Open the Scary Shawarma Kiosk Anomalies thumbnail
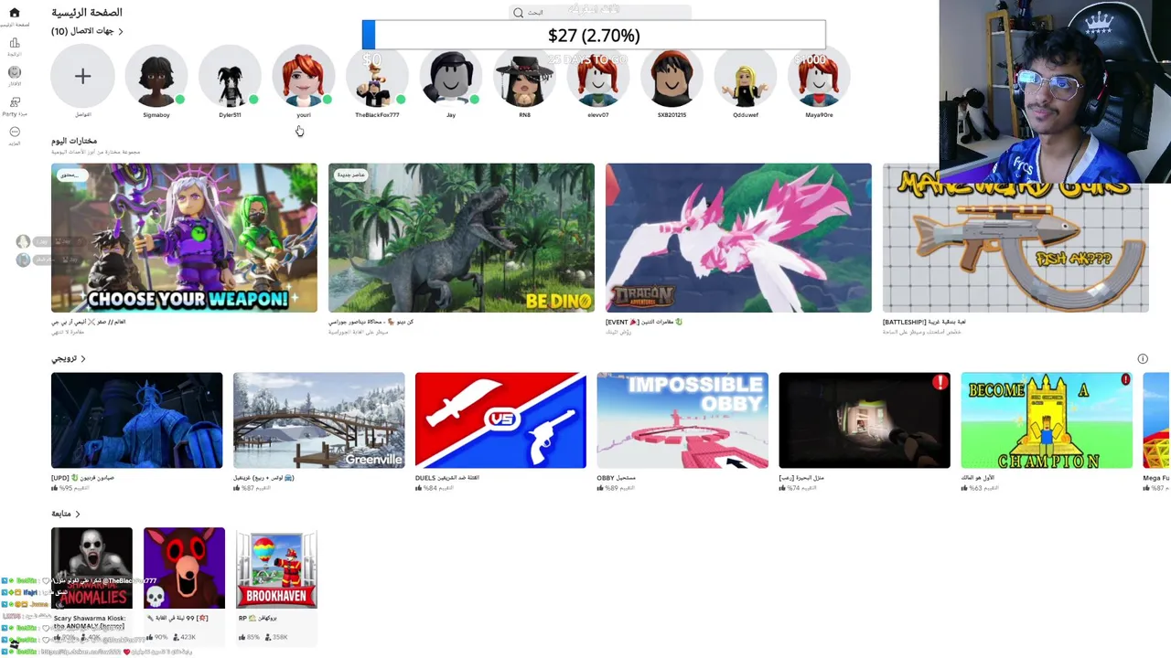This screenshot has width=1171, height=658. click(x=91, y=568)
